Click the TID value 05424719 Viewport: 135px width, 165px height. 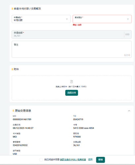click(x=78, y=119)
